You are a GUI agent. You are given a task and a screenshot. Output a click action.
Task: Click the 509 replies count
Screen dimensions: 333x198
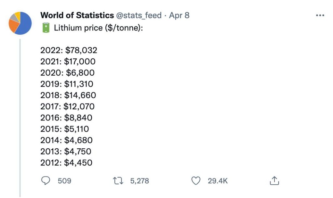(64, 181)
